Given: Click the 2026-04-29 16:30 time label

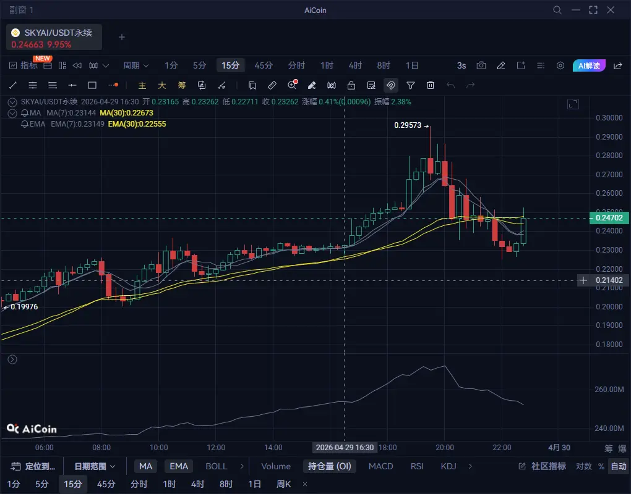Looking at the screenshot, I should click(x=345, y=448).
